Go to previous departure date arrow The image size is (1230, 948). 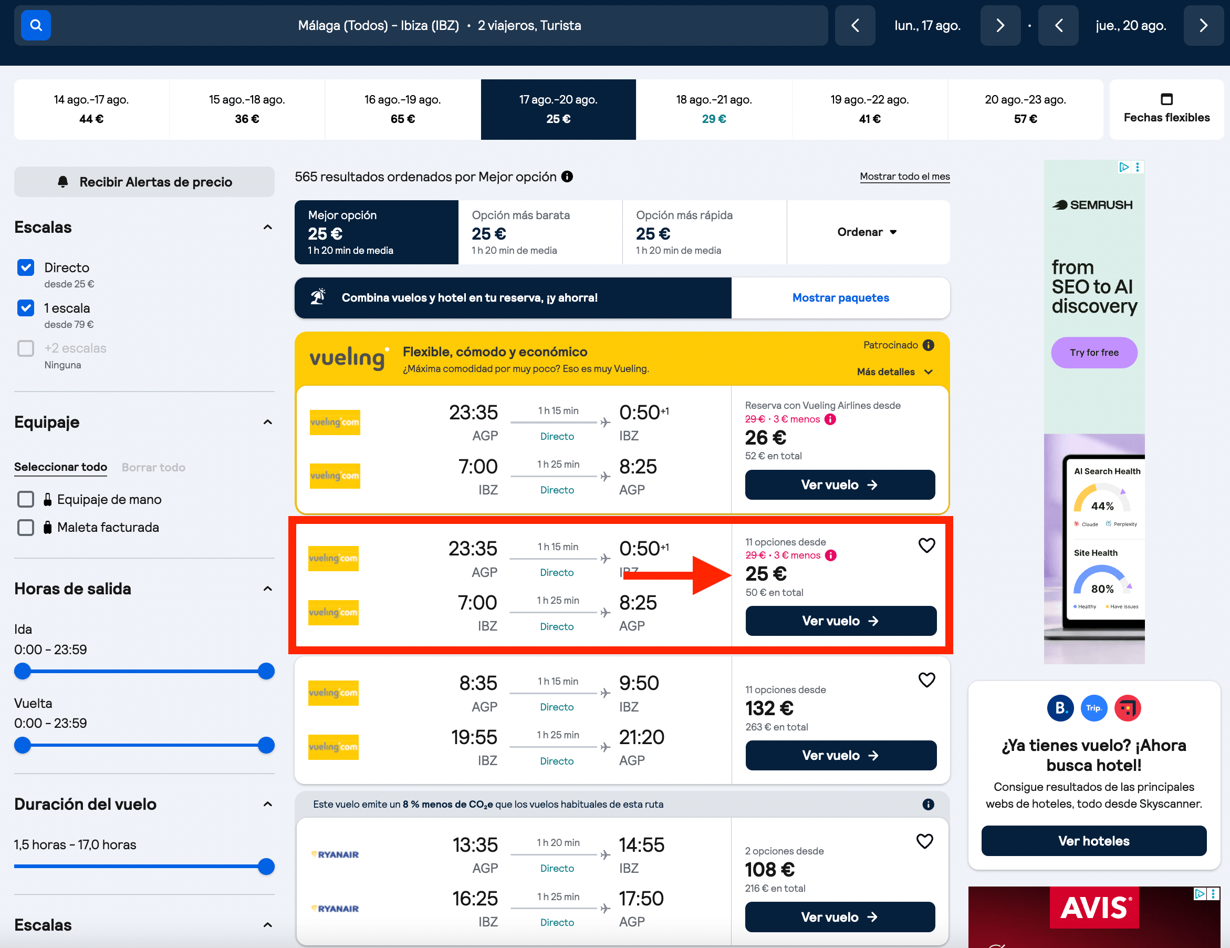[x=855, y=25]
